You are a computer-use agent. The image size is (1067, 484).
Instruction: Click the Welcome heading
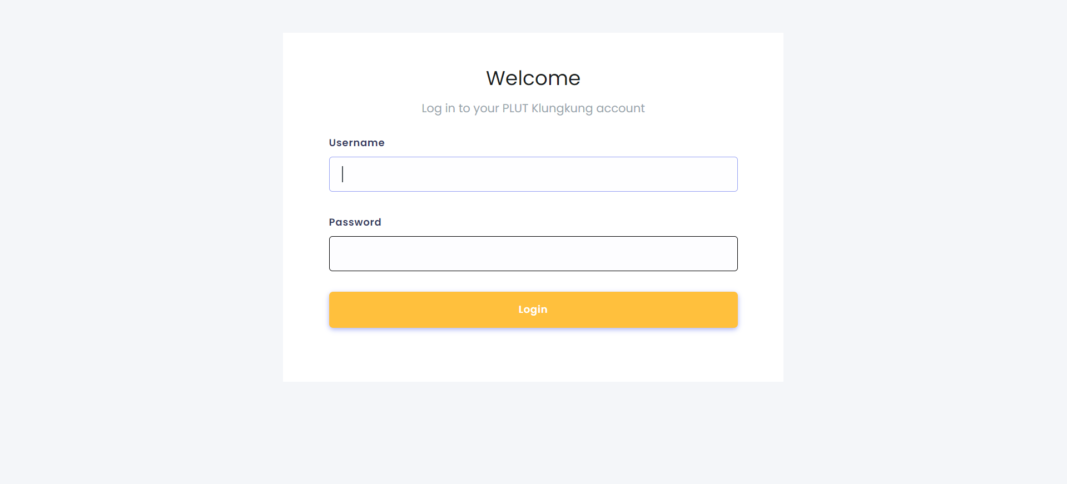click(533, 78)
